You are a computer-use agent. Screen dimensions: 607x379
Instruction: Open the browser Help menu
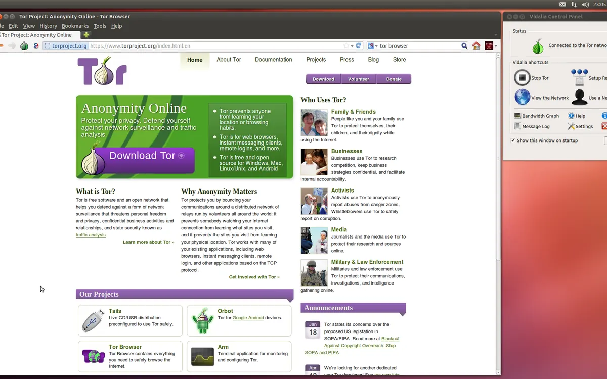tap(116, 26)
